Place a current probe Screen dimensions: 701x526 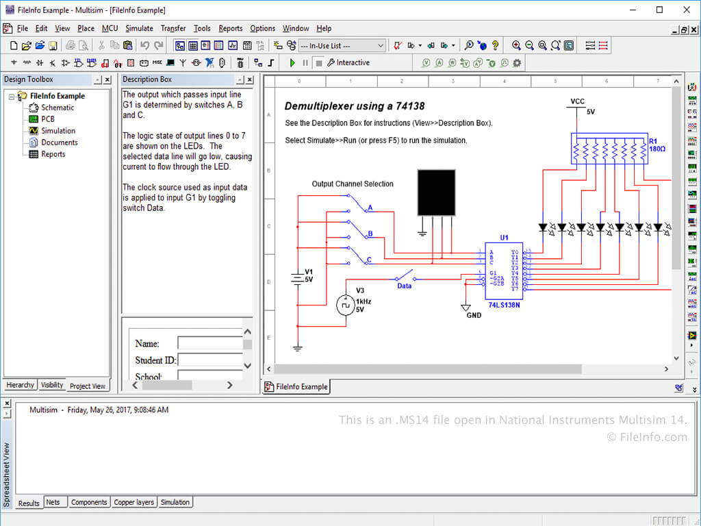pos(439,63)
